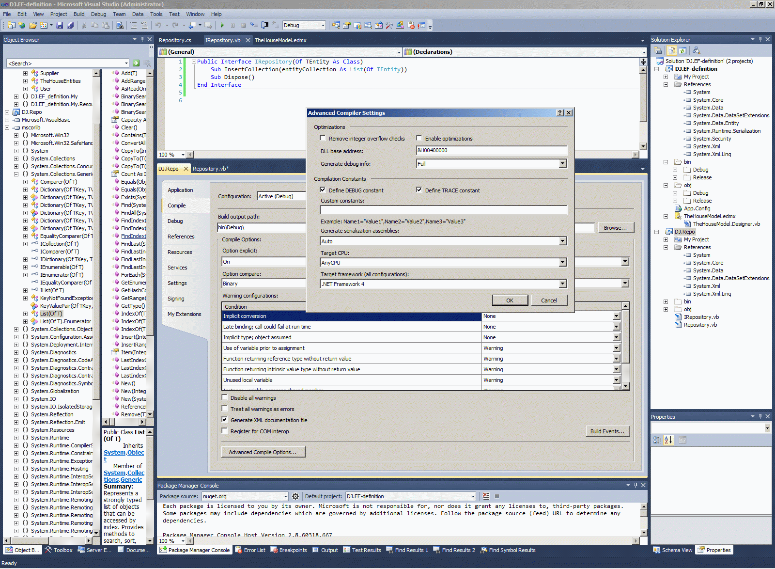Click the View Class Diagram icon
The width and height of the screenshot is (775, 569).
coord(696,50)
